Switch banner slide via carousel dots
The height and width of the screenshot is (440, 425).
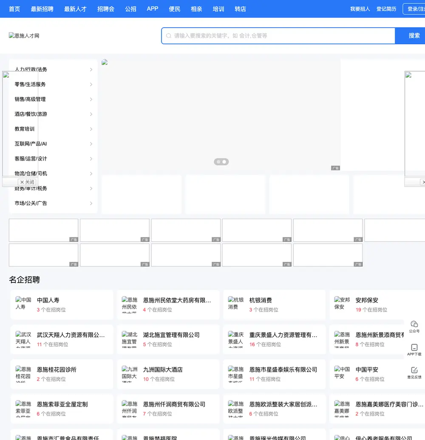point(221,162)
